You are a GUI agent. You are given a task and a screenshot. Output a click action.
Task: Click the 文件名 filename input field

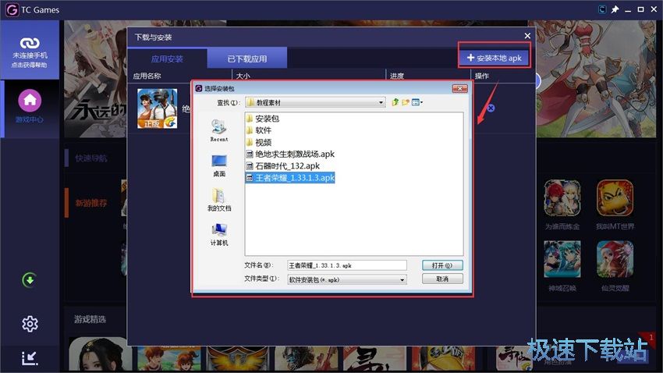[x=347, y=265]
